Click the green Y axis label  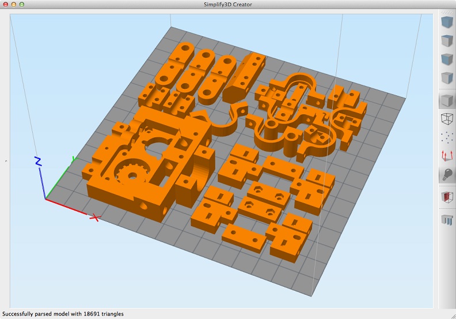[74, 159]
